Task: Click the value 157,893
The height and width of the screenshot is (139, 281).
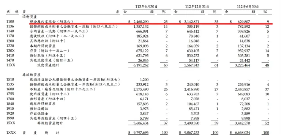Action: [142, 104]
